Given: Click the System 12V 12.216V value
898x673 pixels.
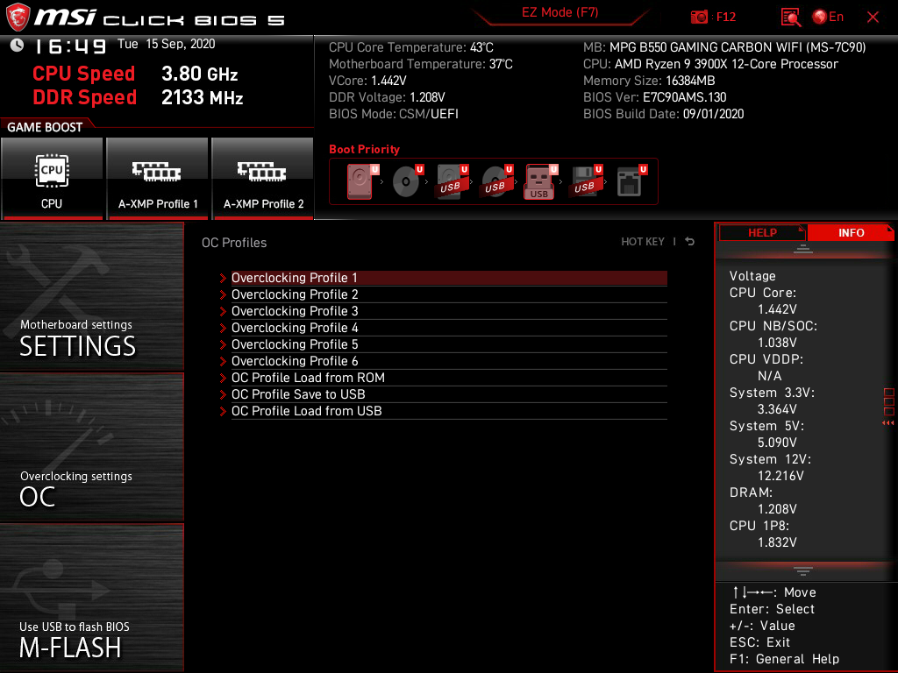Looking at the screenshot, I should [x=780, y=476].
